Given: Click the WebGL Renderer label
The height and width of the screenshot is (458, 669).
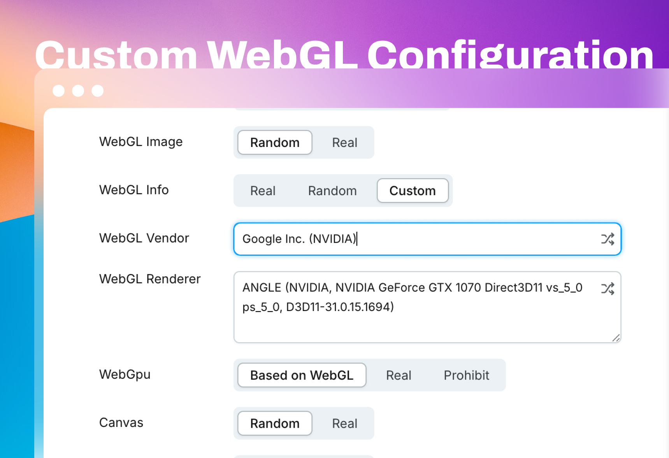Looking at the screenshot, I should (x=150, y=279).
